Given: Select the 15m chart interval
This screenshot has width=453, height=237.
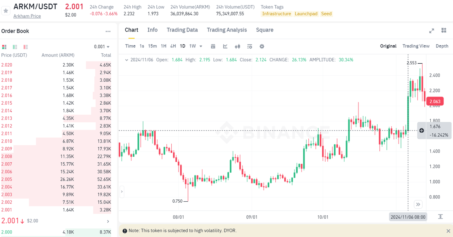Looking at the screenshot, I should tap(153, 46).
